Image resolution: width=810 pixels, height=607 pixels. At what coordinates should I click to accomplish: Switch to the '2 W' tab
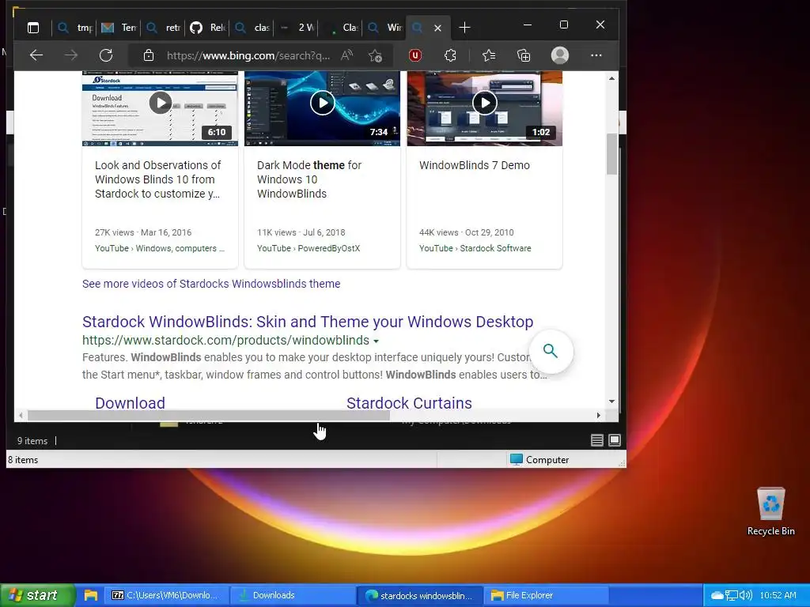coord(297,28)
